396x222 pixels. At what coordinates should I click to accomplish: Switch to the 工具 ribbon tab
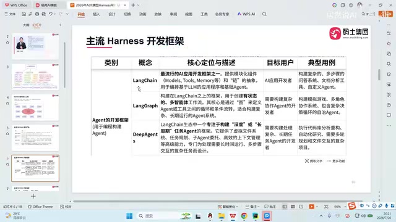coord(204,14)
